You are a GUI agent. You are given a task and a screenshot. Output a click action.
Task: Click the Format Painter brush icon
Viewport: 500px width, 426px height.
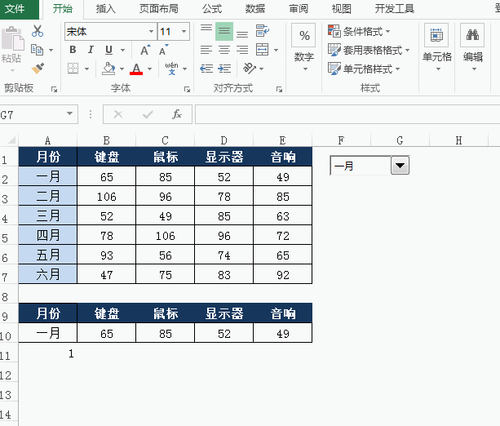pyautogui.click(x=38, y=69)
